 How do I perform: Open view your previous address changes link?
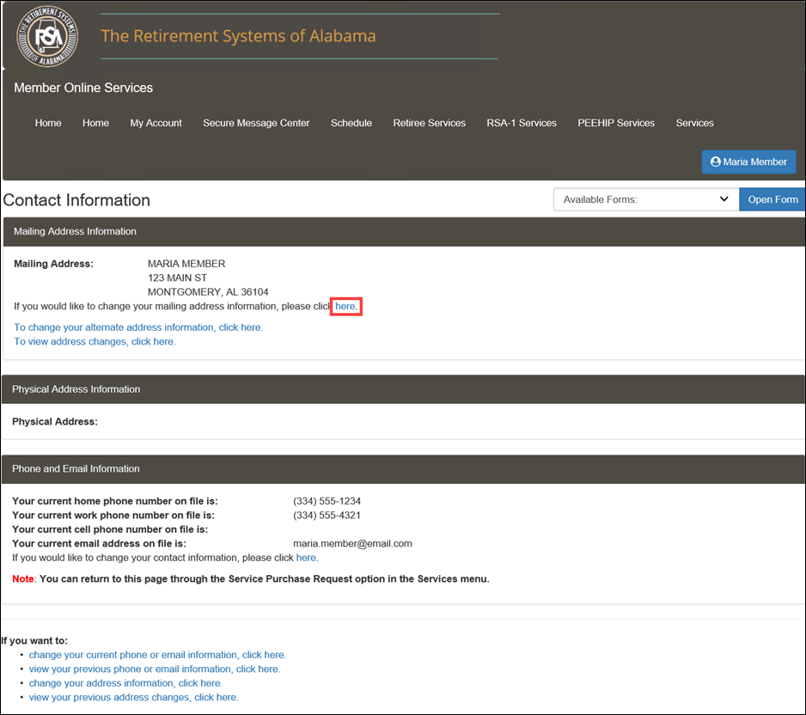tap(134, 698)
